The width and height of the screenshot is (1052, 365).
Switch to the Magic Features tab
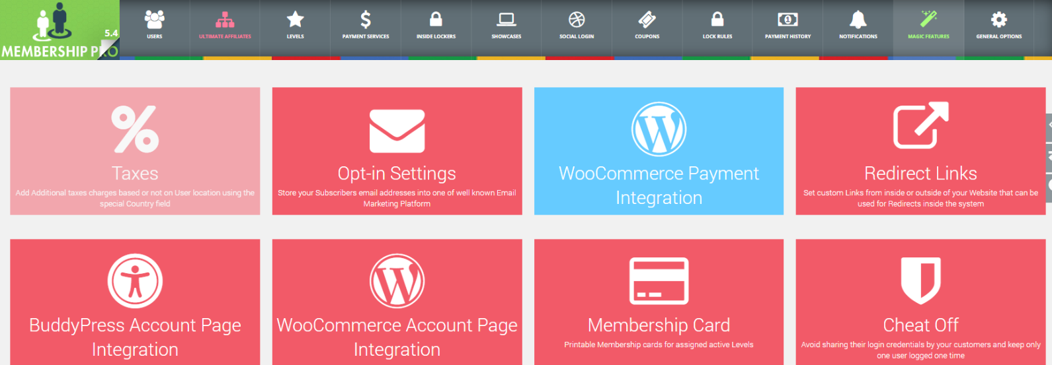coord(928,26)
